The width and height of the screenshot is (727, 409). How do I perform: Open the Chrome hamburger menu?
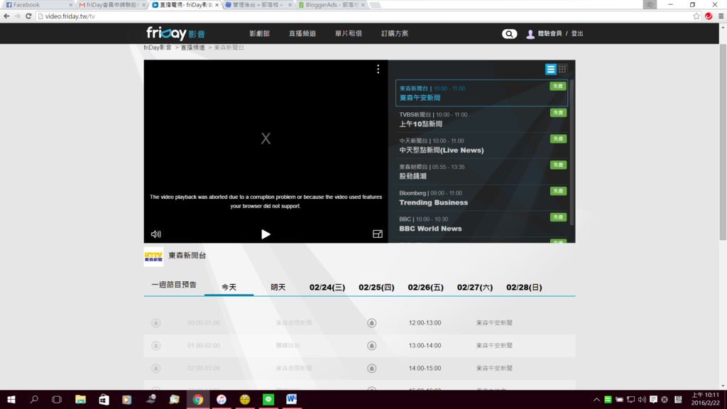click(x=721, y=16)
